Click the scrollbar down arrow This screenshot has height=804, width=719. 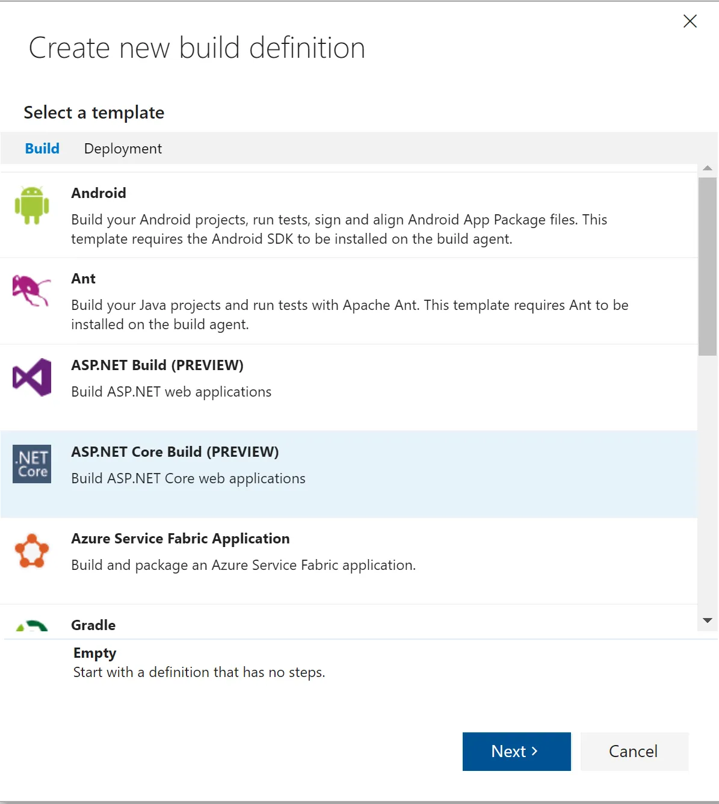pos(708,620)
